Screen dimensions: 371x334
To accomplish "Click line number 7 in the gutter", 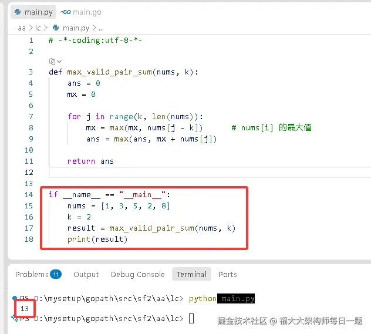I will pyautogui.click(x=31, y=116).
